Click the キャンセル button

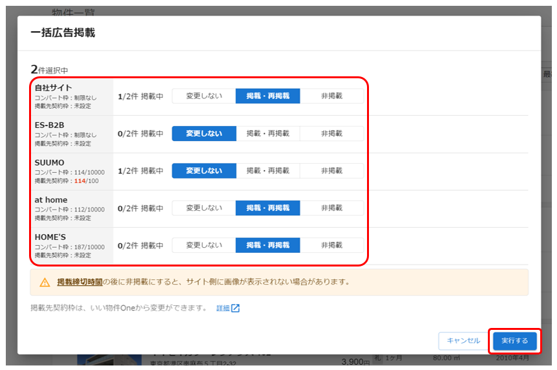coord(463,341)
